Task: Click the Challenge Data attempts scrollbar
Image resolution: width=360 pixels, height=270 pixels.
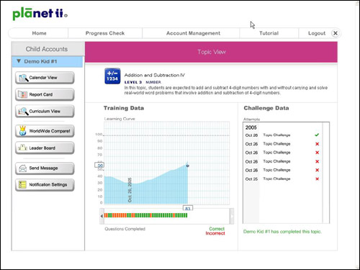Action: [x=326, y=173]
